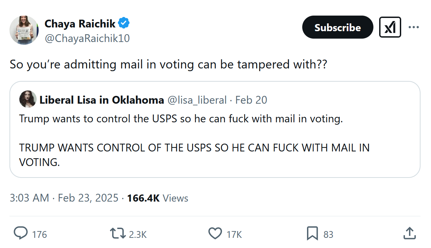Open the share post icon
Image resolution: width=431 pixels, height=248 pixels.
[x=409, y=233]
